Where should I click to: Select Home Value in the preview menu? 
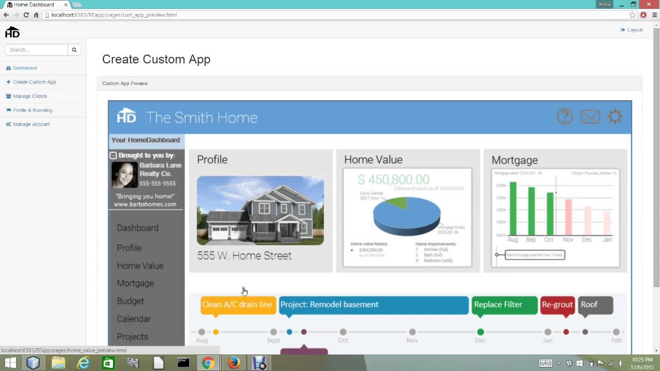tap(140, 266)
